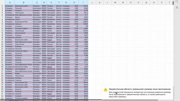
Task: Select row 2 header
Action: click(x=2, y=6)
